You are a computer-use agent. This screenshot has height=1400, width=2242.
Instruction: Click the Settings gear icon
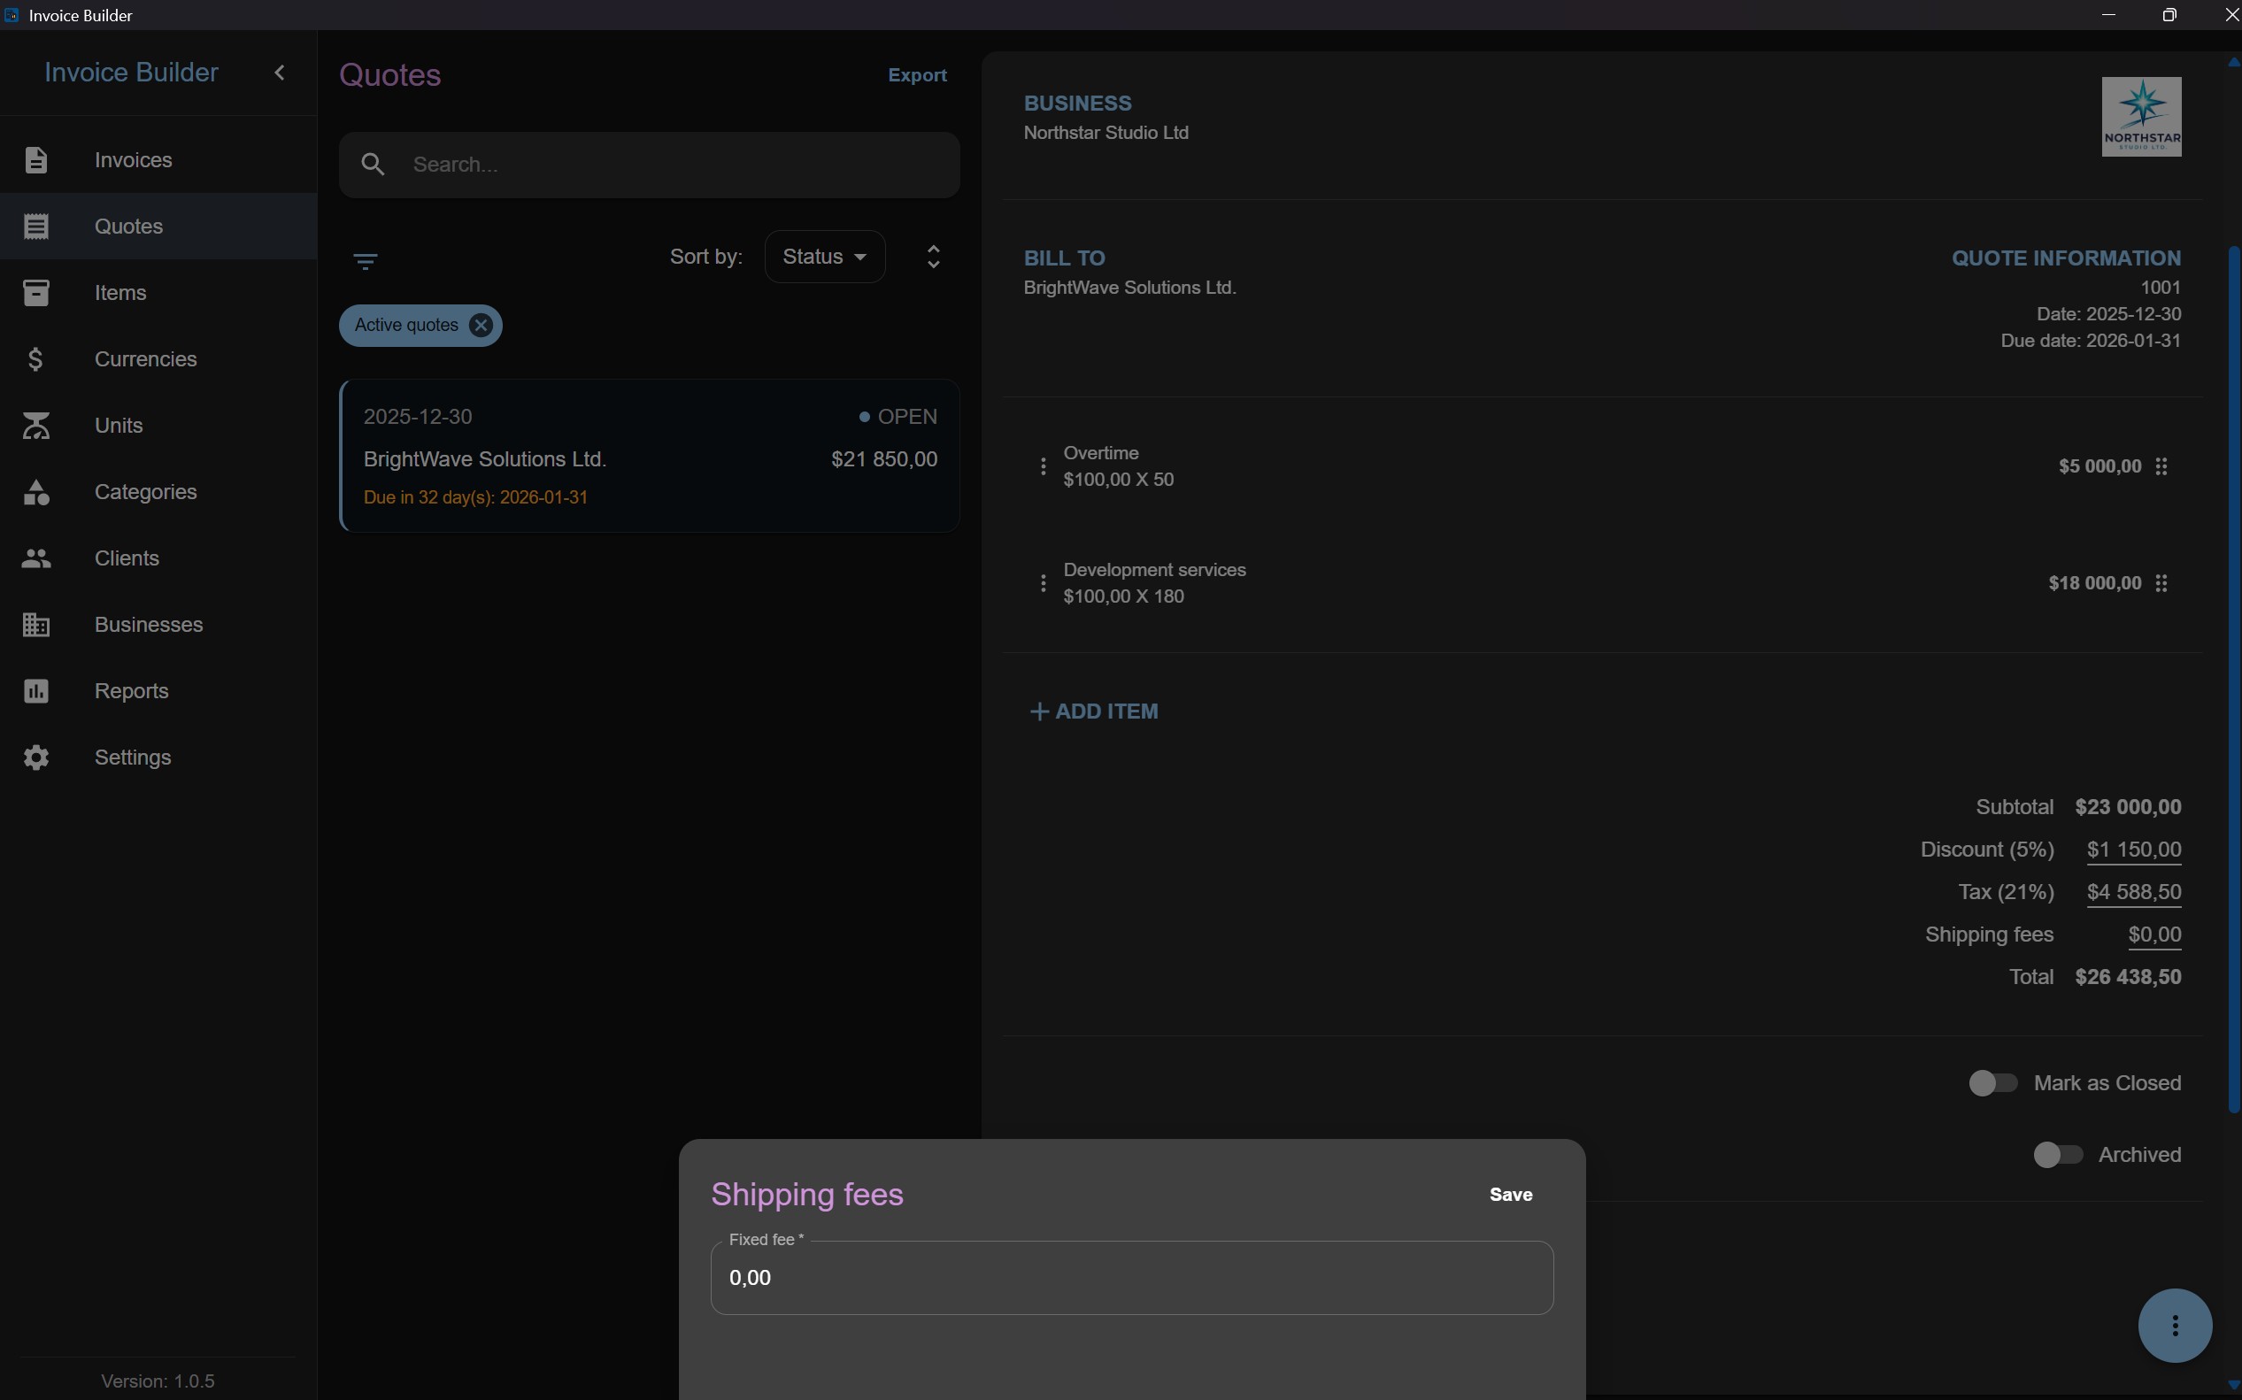(36, 758)
